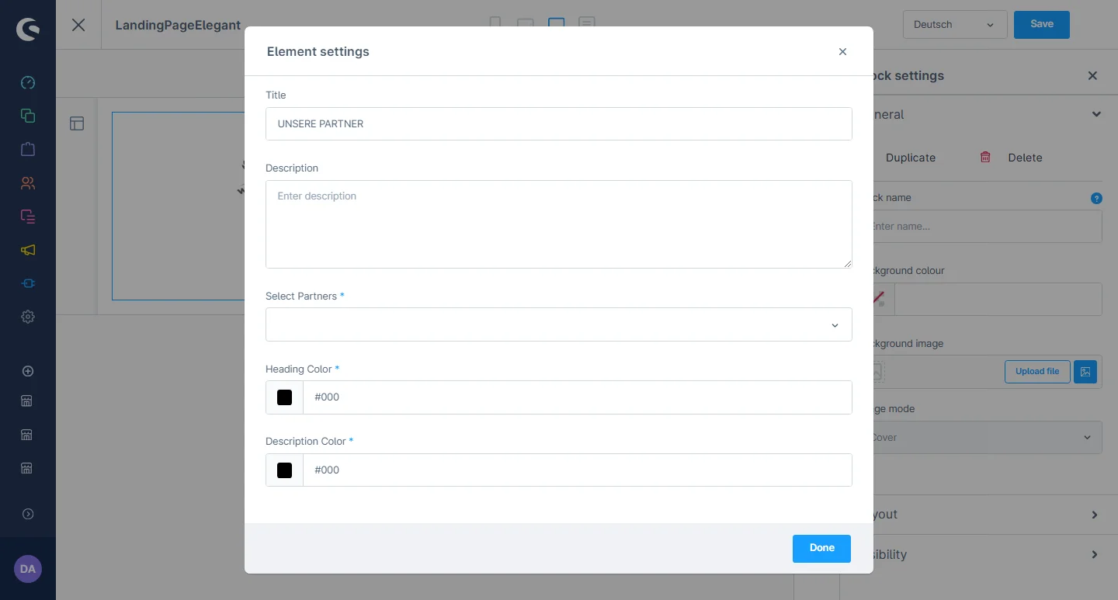Open the Catalogues sidebar icon
1118x600 pixels.
tap(28, 116)
